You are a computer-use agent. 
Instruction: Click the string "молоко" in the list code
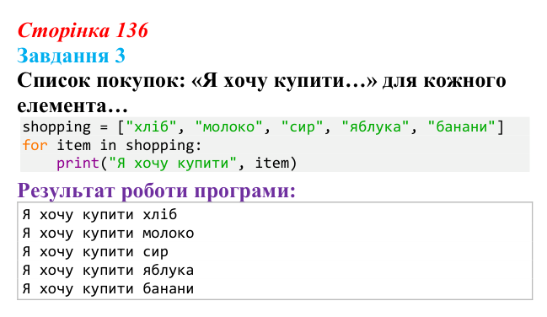[228, 126]
